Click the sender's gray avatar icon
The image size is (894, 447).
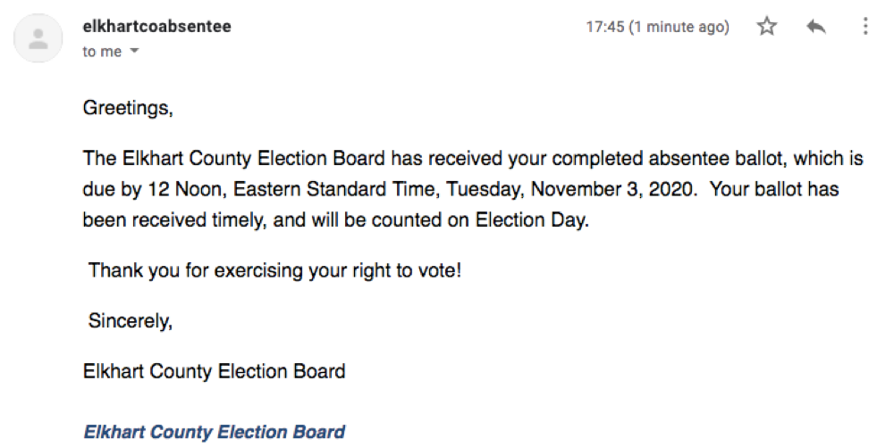tap(38, 38)
